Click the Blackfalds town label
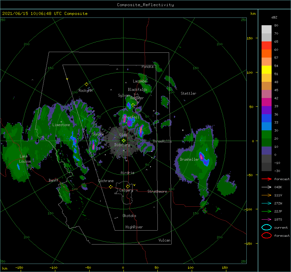 pyautogui.click(x=137, y=90)
